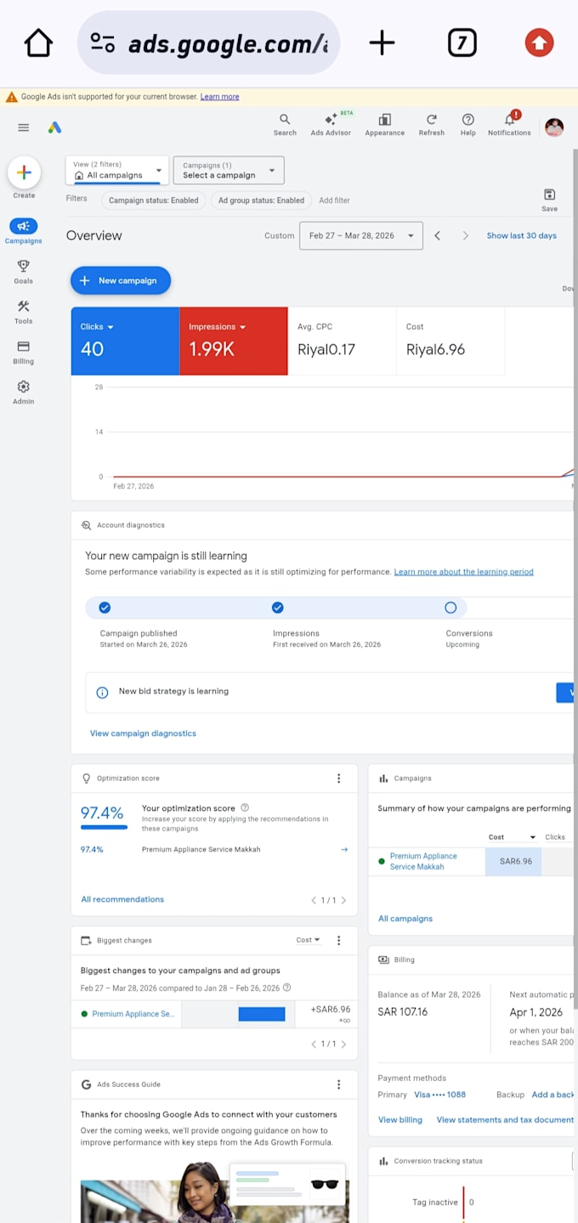Go to Campaigns in sidebar
The width and height of the screenshot is (578, 1223).
click(x=24, y=231)
